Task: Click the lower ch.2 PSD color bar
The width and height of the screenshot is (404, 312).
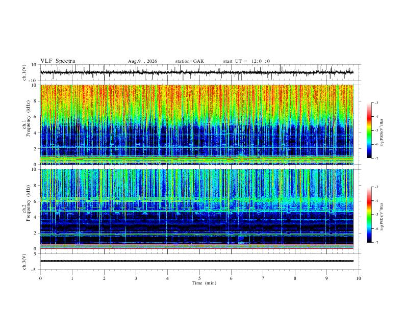Action: click(x=369, y=215)
